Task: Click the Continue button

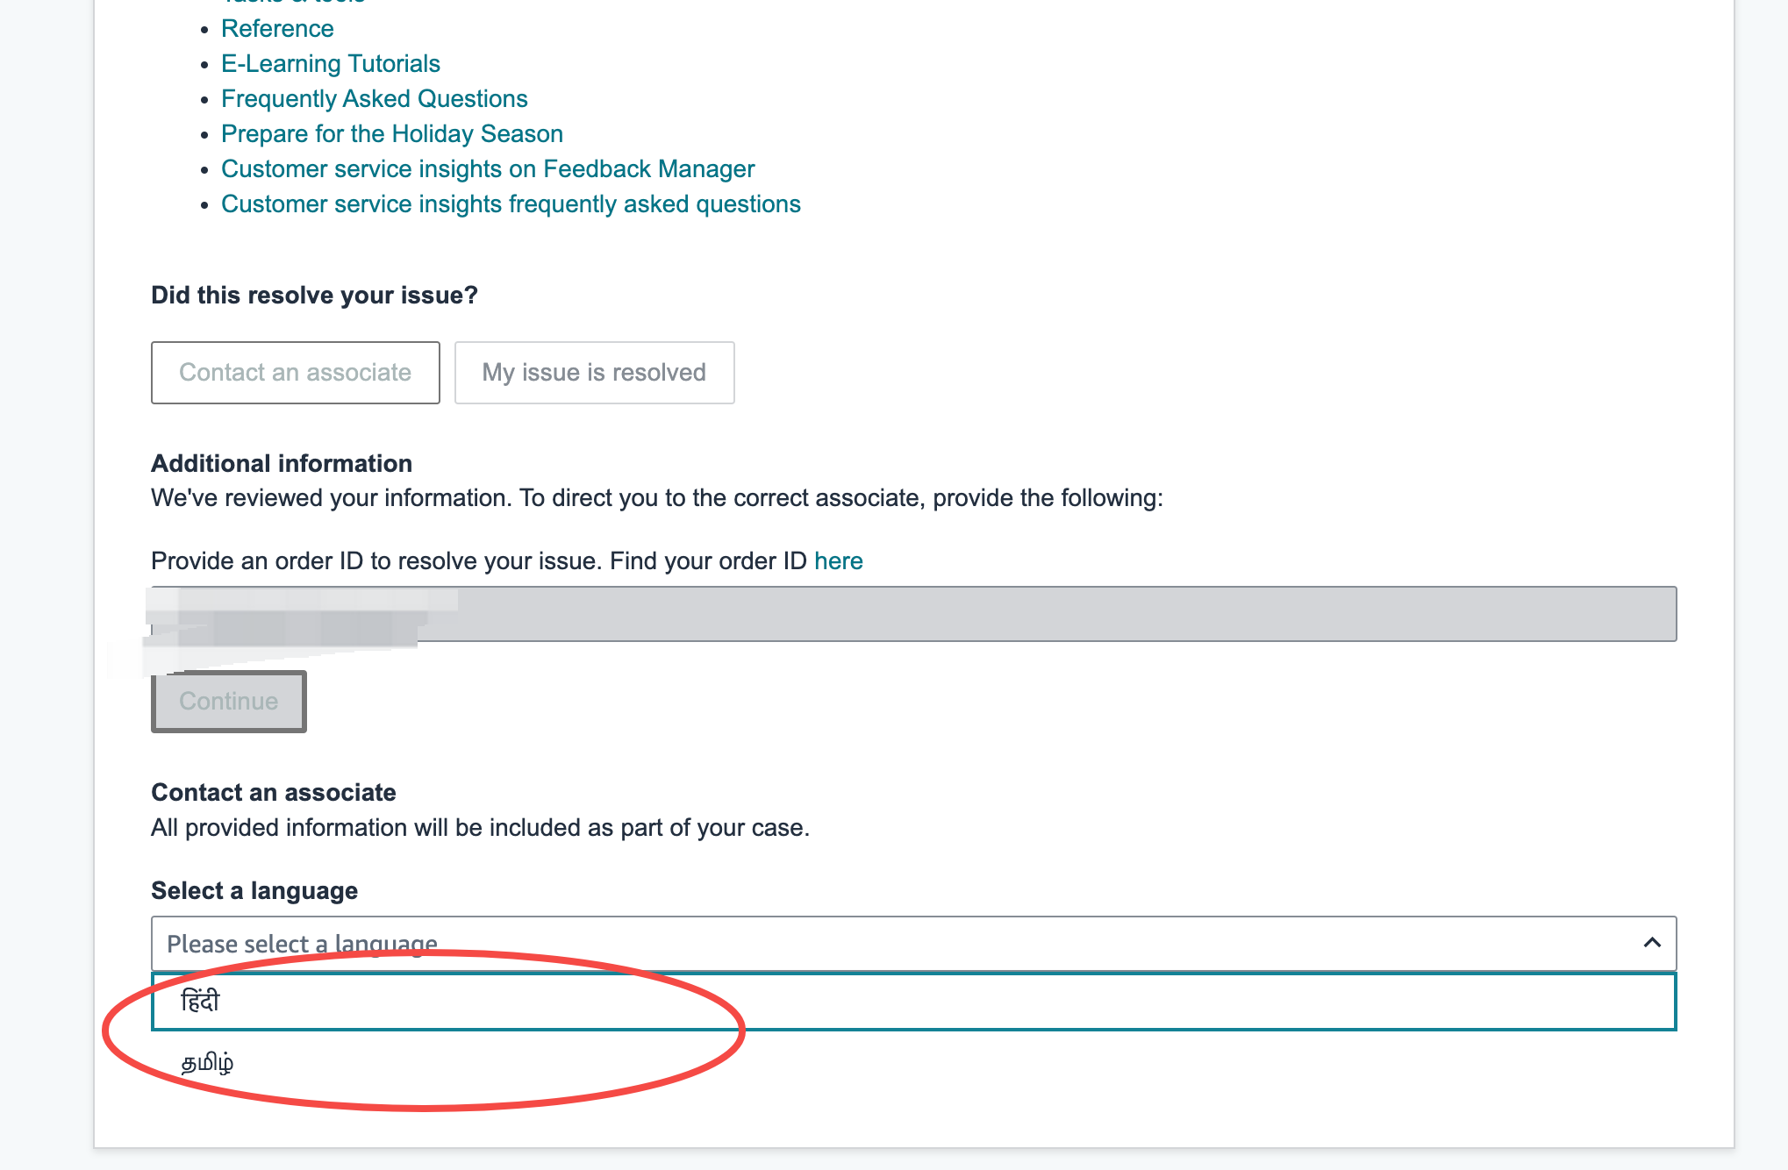Action: click(229, 702)
